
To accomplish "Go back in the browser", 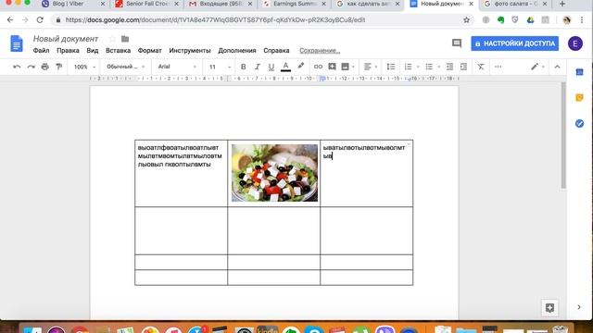I will click(10, 20).
